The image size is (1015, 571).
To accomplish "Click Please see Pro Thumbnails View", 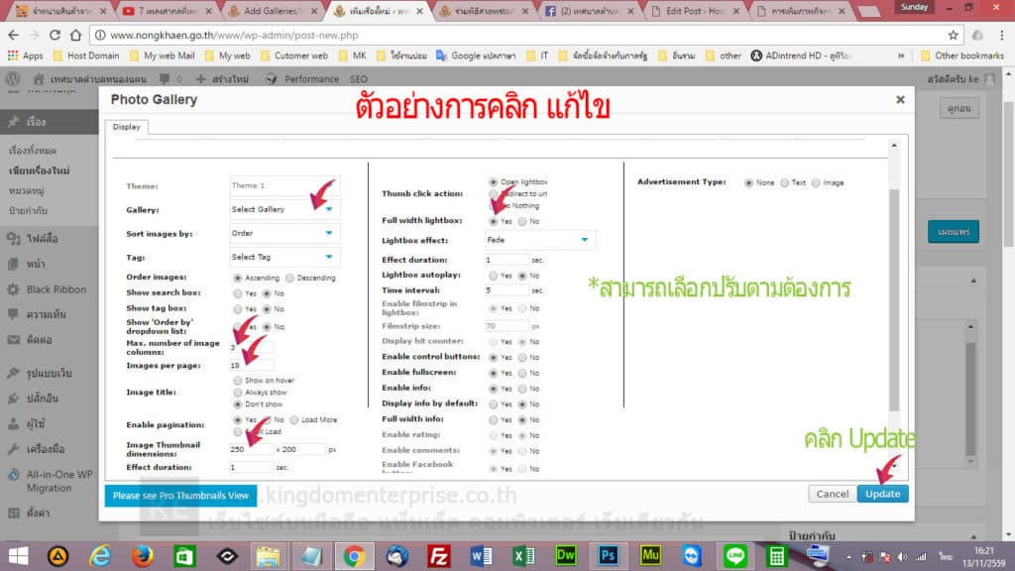I will click(x=179, y=494).
